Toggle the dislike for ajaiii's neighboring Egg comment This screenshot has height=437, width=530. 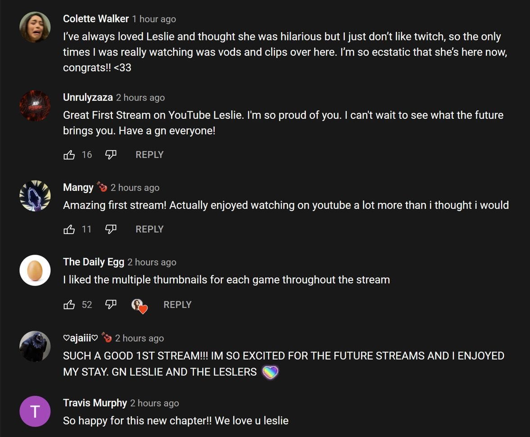point(112,304)
